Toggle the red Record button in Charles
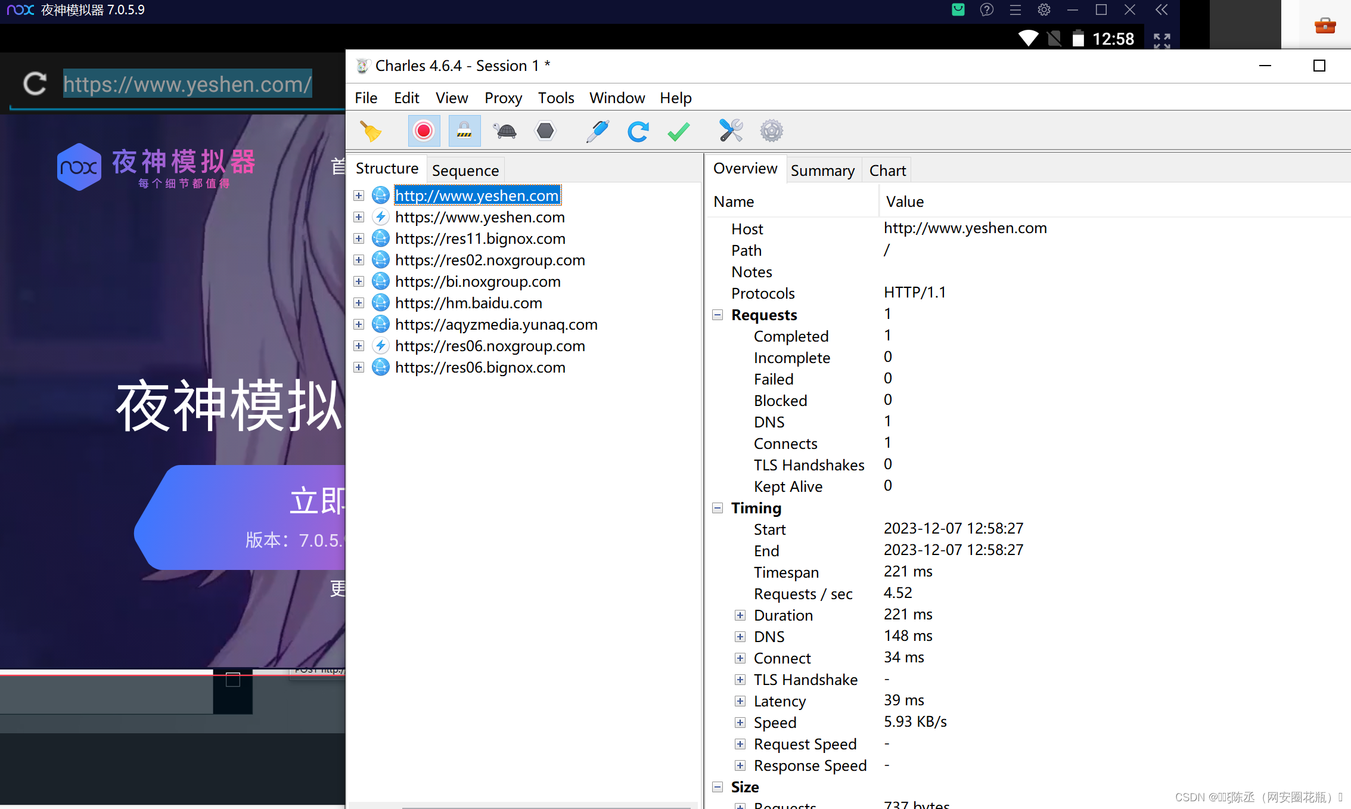 424,131
